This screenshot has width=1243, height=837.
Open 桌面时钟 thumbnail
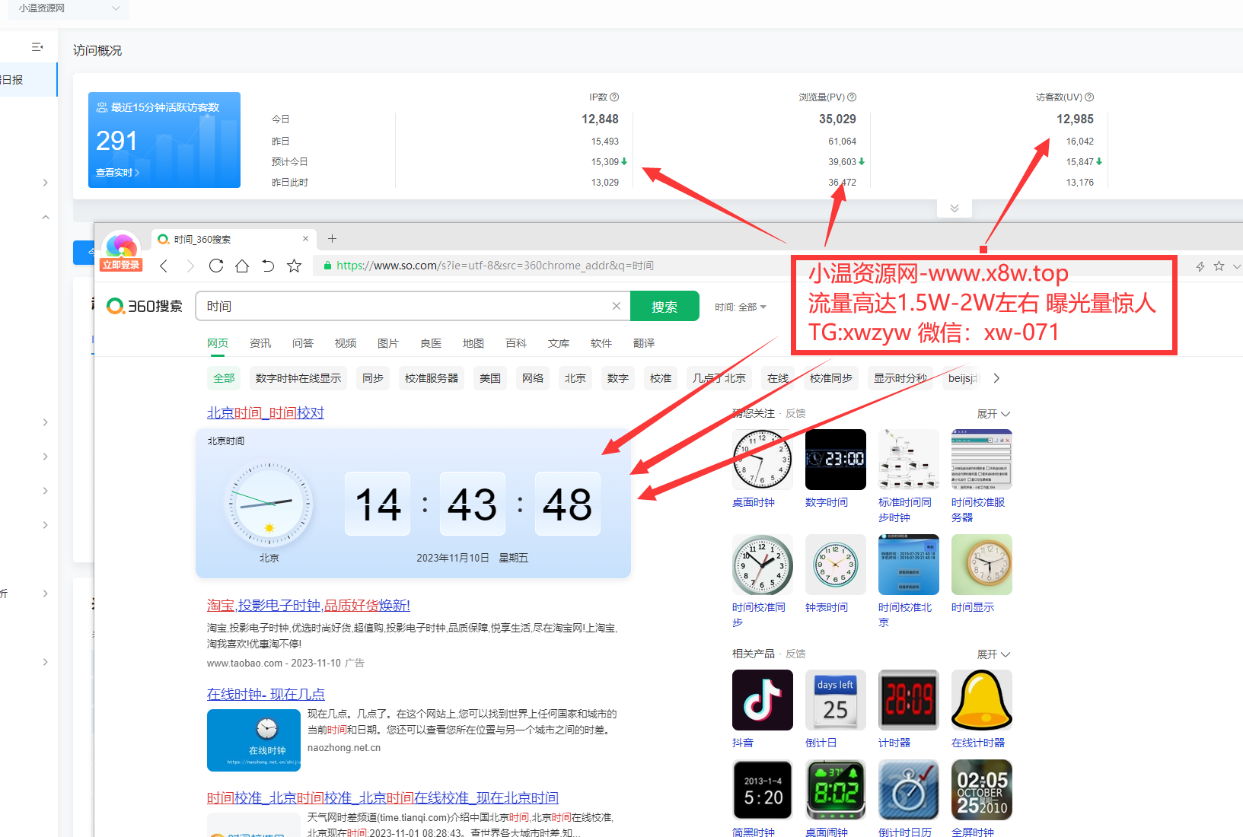point(762,460)
